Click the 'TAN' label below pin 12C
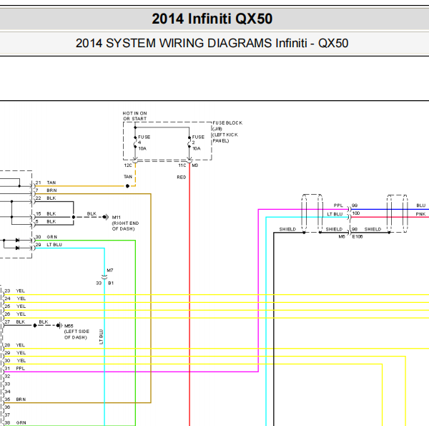429x426 pixels. point(128,177)
